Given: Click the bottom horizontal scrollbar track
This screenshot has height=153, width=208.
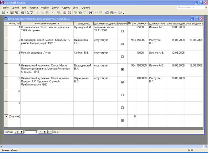Looking at the screenshot, I should (x=104, y=146).
